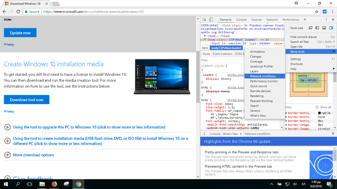337x189 pixels.
Task: Expand border-image row with value stretch
Action: coord(286,129)
